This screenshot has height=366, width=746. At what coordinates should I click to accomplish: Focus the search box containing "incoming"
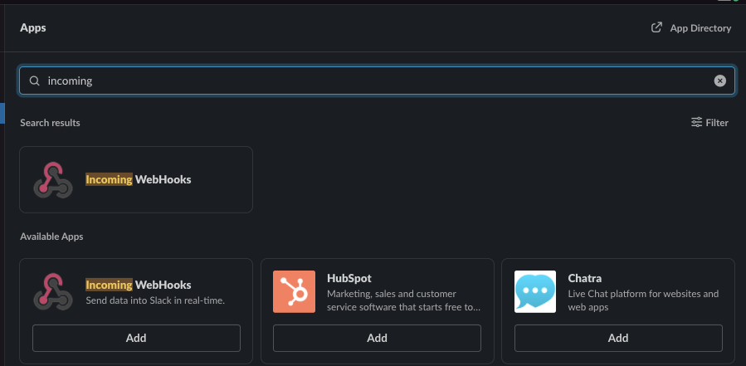pos(377,81)
